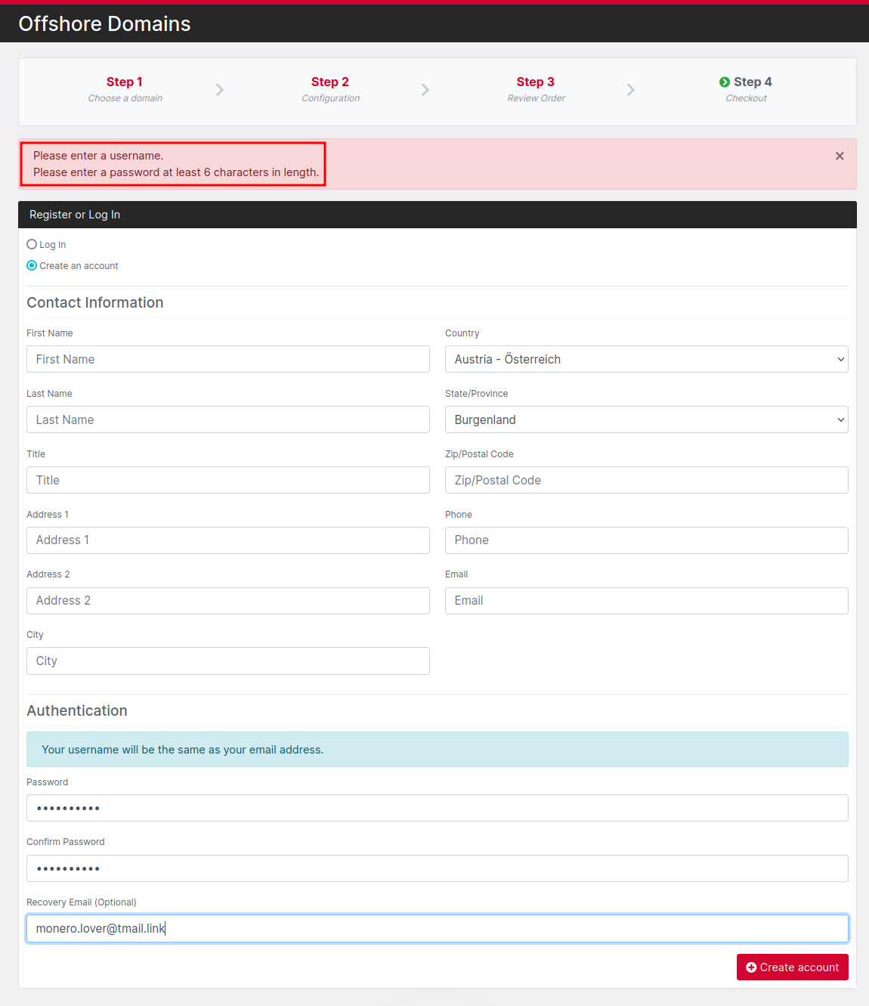Click the green arrow icon beside Step 4
The width and height of the screenshot is (869, 1006).
tap(724, 82)
